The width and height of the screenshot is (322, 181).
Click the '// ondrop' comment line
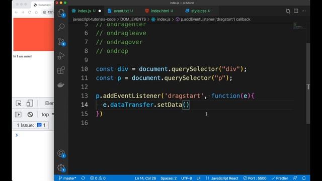tap(112, 51)
